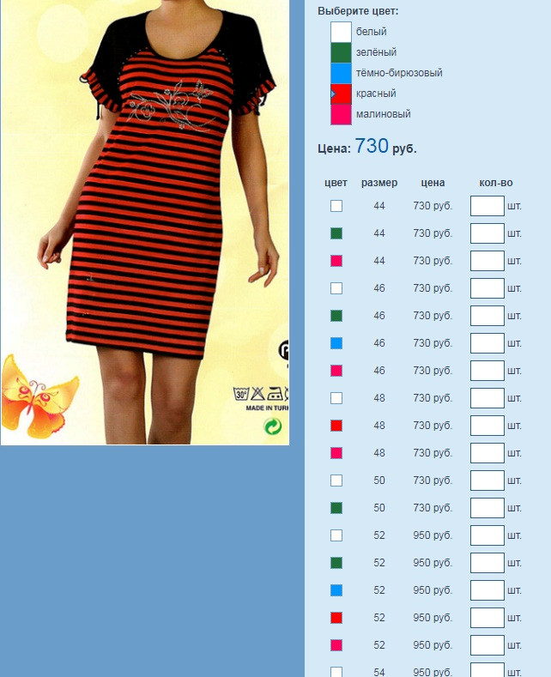This screenshot has height=677, width=551.
Task: Click the blue swatch in size 52 row
Action: coord(336,590)
